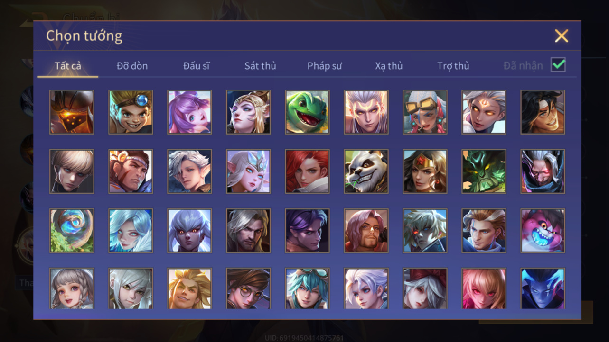Image resolution: width=609 pixels, height=342 pixels.
Task: Open the Đấu sĩ tab
Action: 196,66
